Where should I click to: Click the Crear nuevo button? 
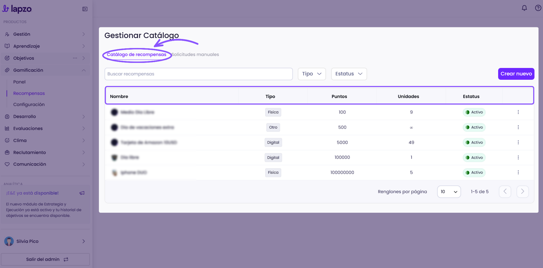(x=516, y=74)
